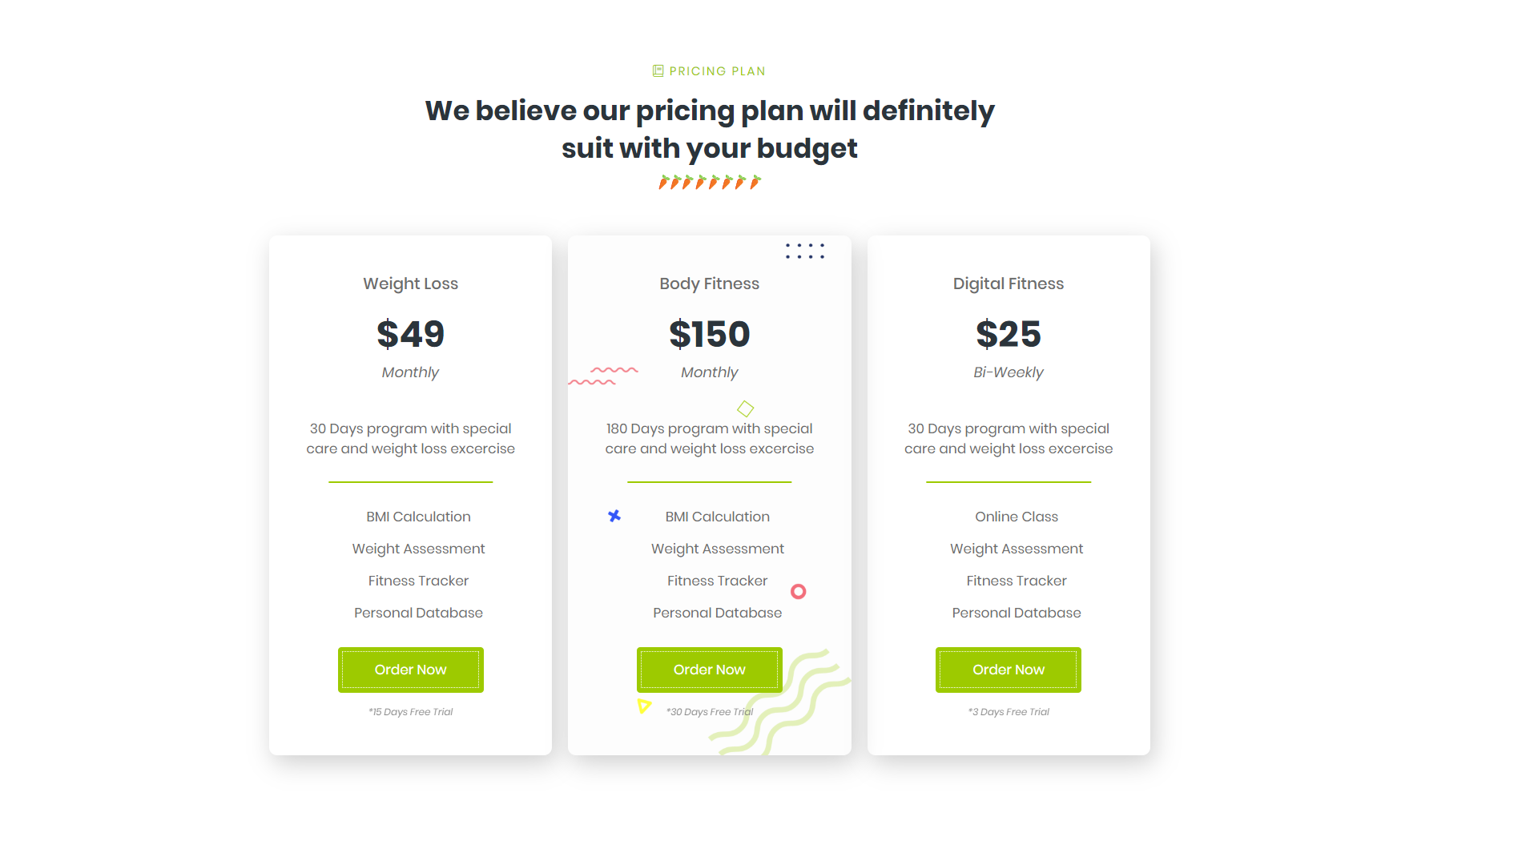Select the $49 price text
Viewport: 1538px width, 865px height.
click(x=411, y=334)
